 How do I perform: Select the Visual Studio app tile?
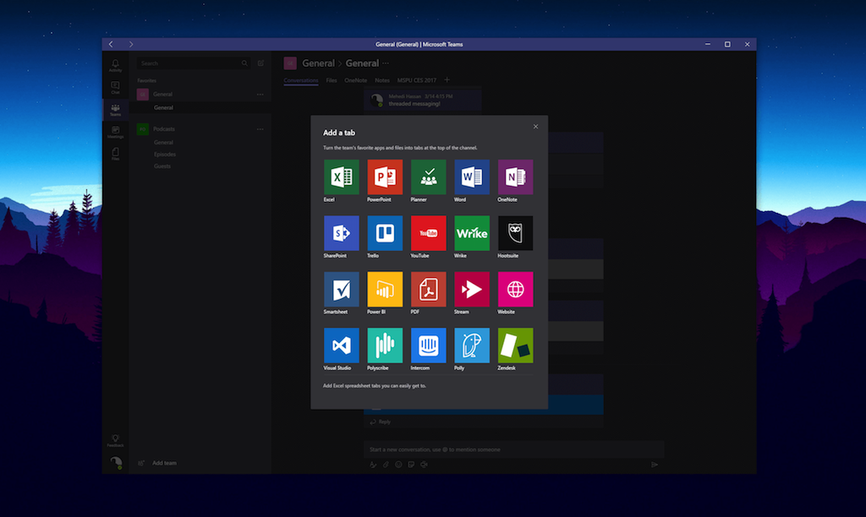coord(342,346)
